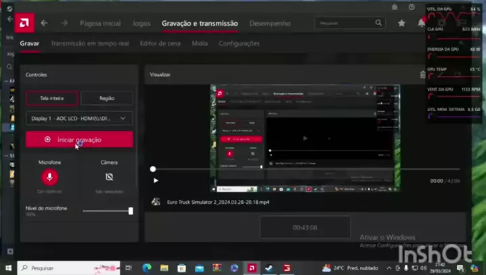This screenshot has height=275, width=486.
Task: Adjust the Nível do microfone slider
Action: point(130,211)
